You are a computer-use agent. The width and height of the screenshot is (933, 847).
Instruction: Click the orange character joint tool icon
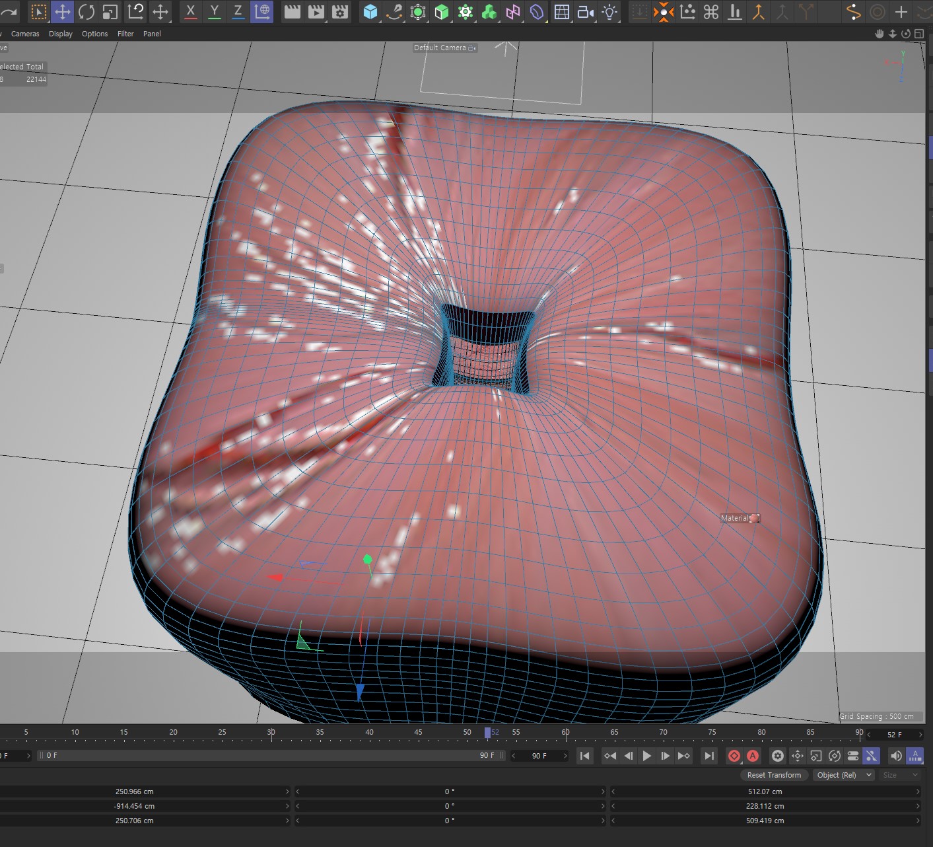pos(759,12)
